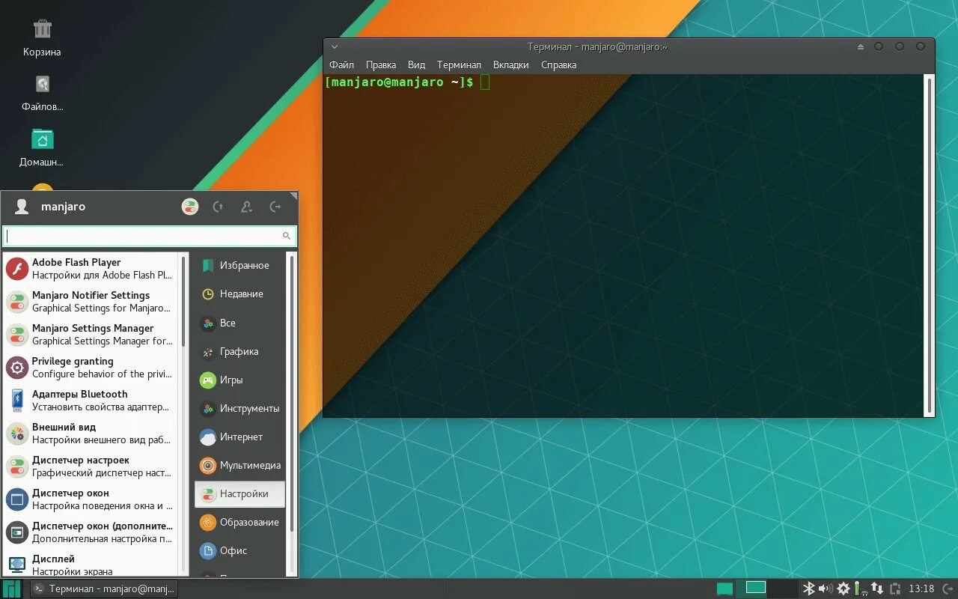
Task: Click the manjaro username label
Action: [63, 207]
